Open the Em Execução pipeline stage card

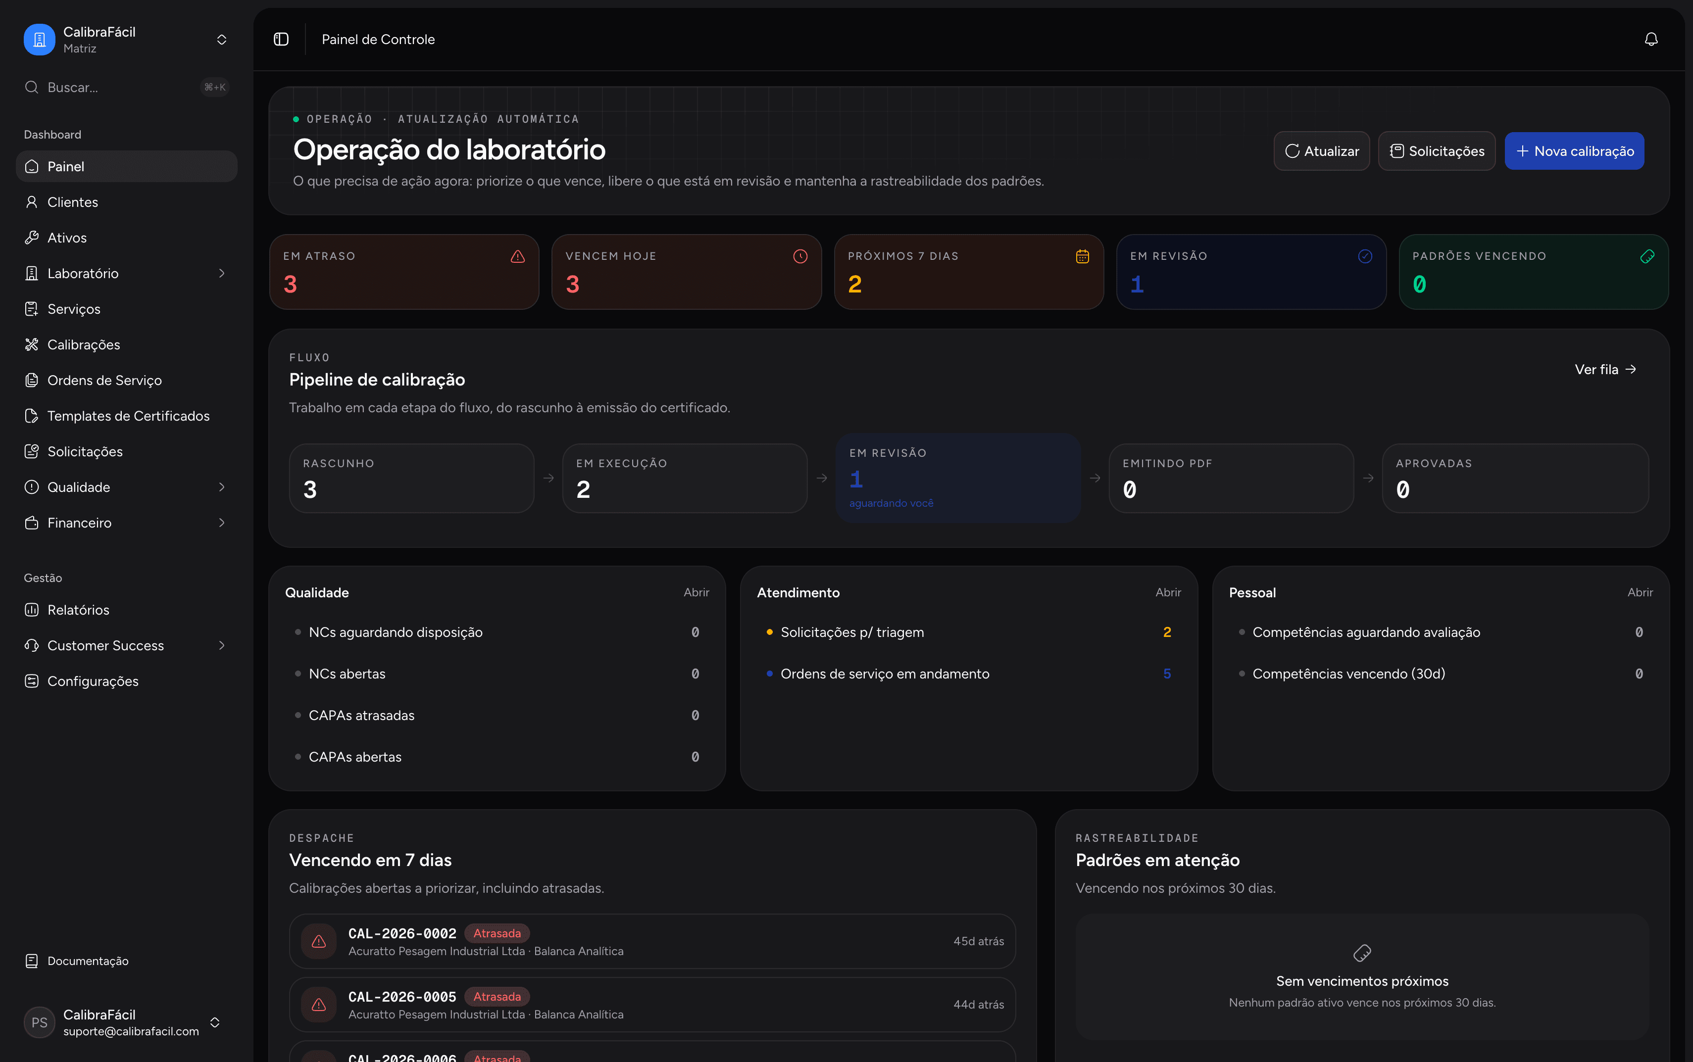[x=685, y=479]
